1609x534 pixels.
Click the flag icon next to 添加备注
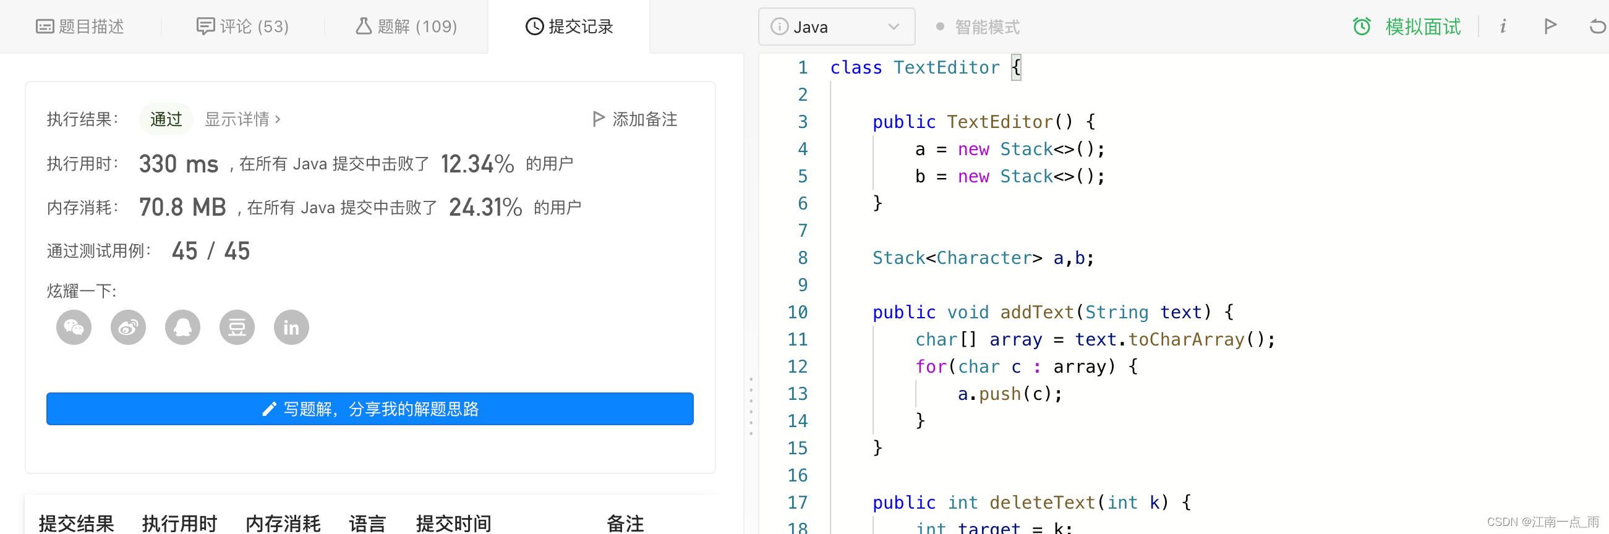tap(599, 119)
